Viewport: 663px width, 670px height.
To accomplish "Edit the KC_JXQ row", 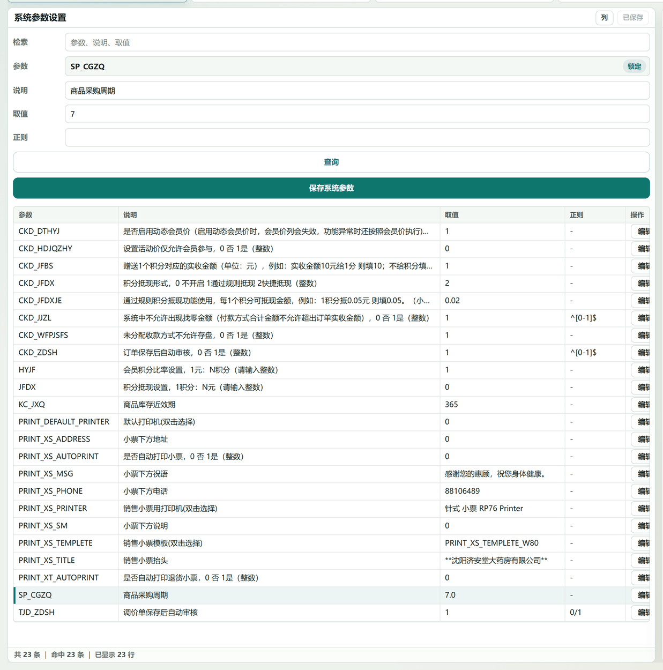I will pyautogui.click(x=640, y=405).
